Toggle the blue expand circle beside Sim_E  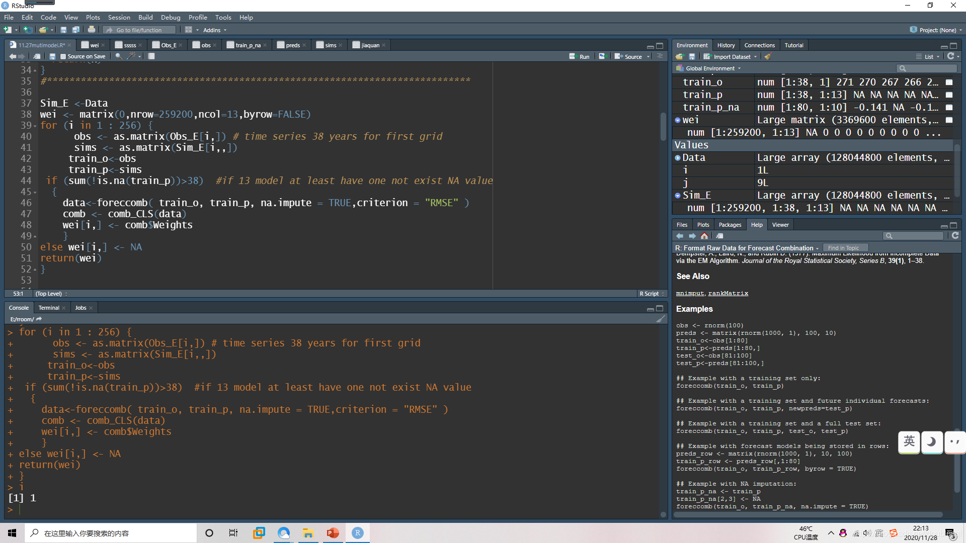[678, 196]
